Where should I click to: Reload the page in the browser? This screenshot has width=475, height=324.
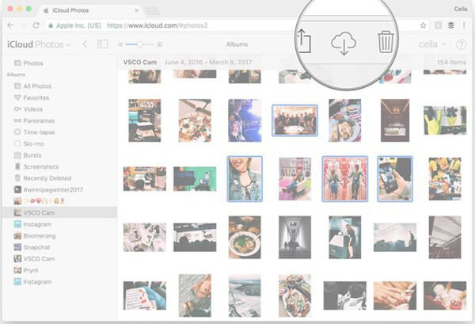(36, 25)
